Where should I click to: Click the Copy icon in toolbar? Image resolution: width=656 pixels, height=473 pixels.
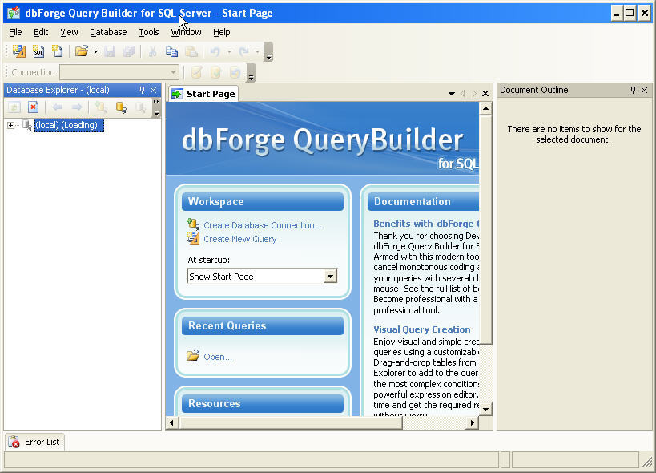(171, 51)
